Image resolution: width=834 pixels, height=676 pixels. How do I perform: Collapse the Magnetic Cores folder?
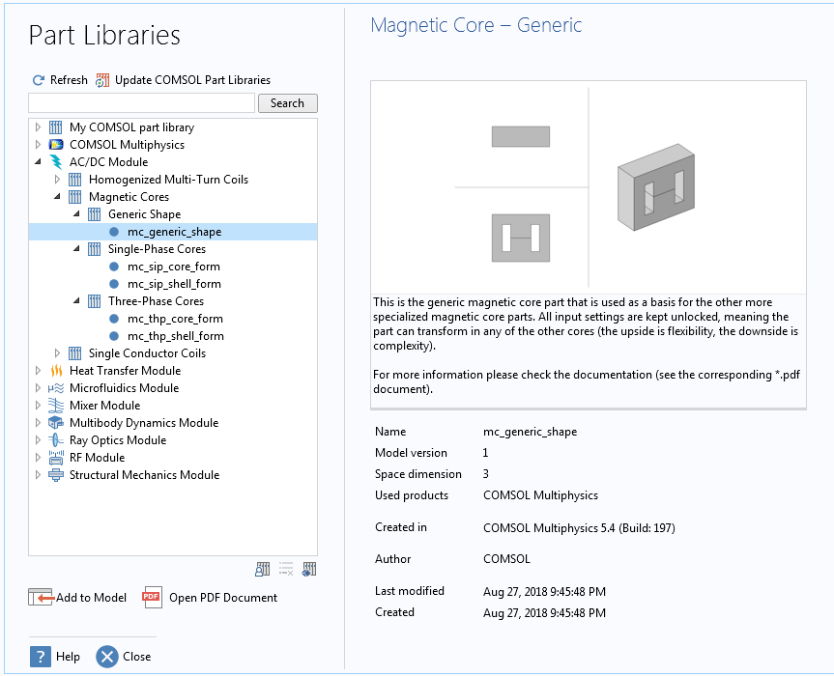click(57, 197)
